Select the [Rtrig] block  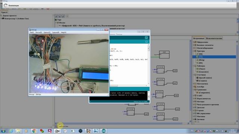[x=202, y=60]
